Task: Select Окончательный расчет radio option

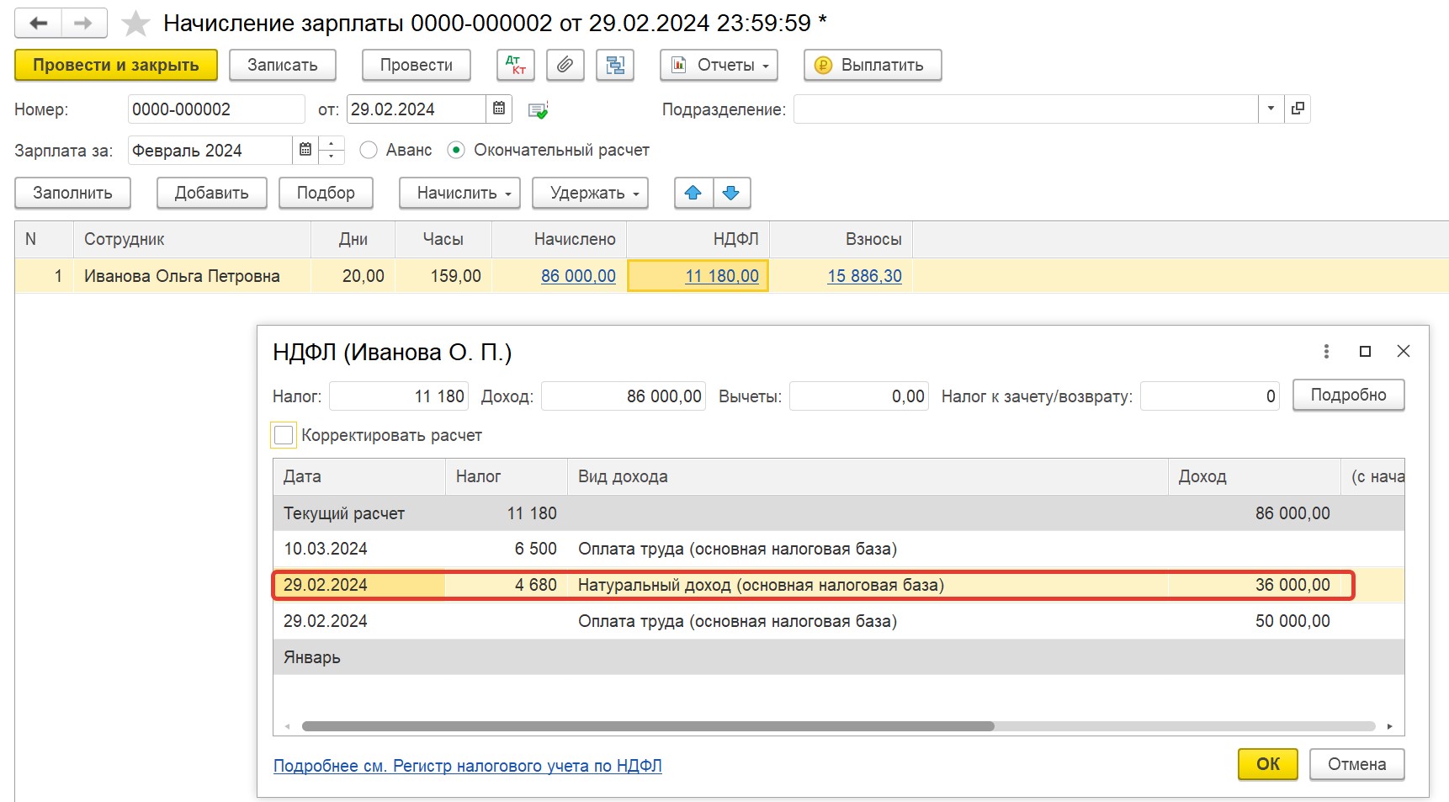Action: point(456,150)
